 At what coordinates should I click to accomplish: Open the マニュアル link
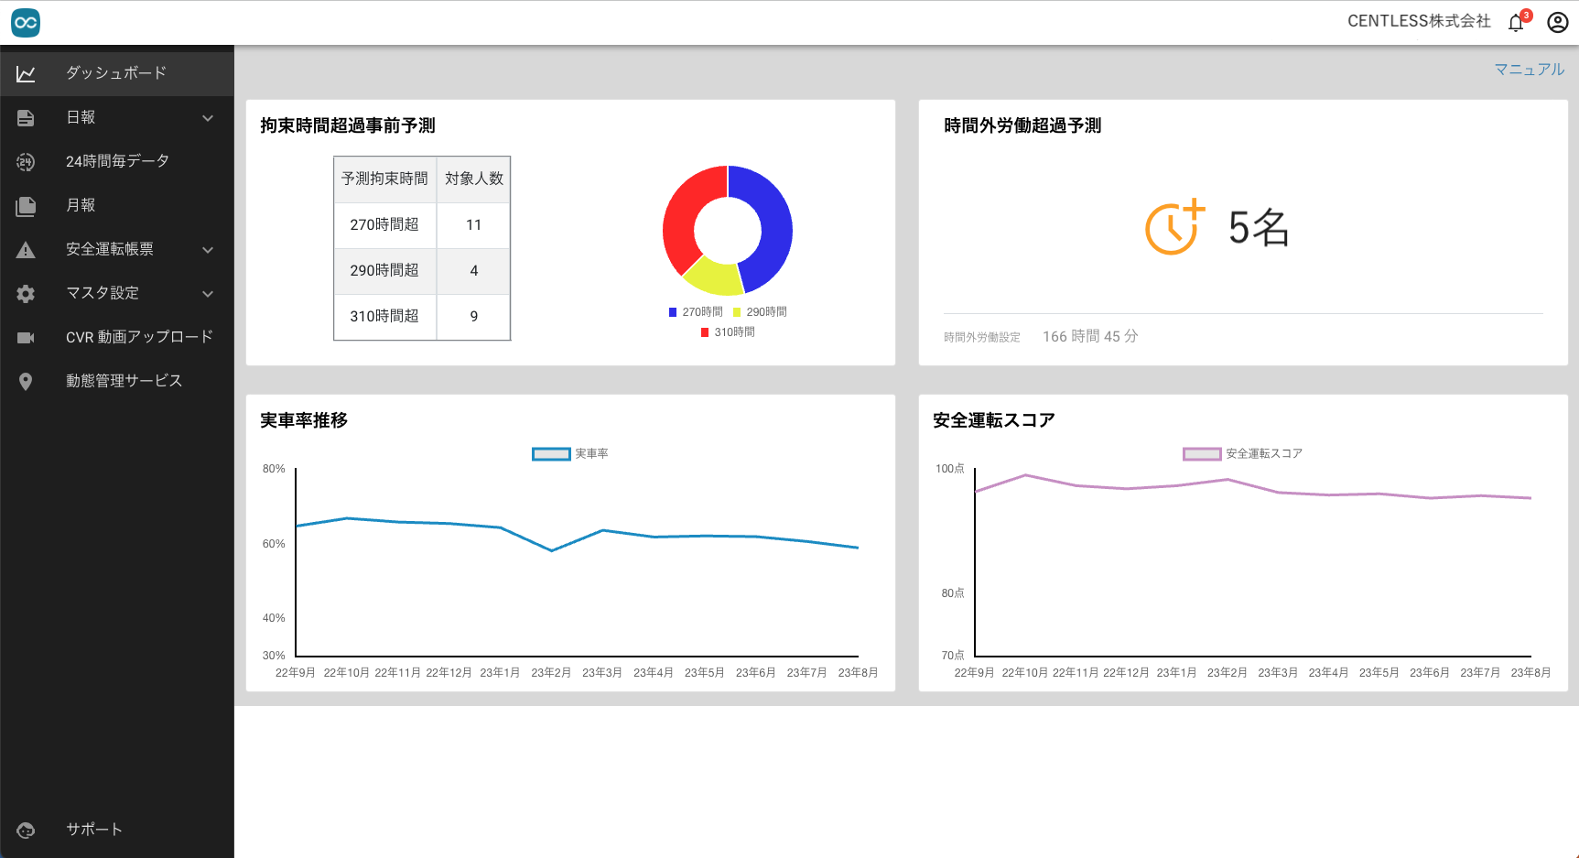(1529, 69)
